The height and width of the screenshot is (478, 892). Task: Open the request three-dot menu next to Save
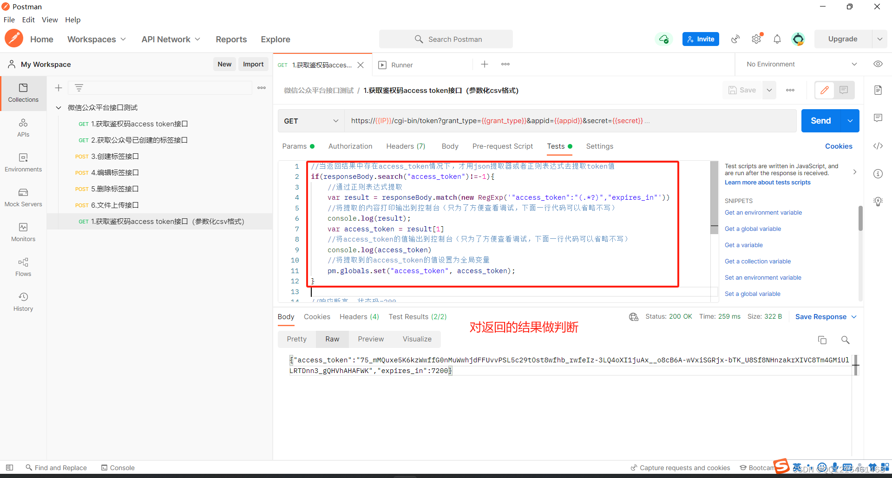(790, 90)
